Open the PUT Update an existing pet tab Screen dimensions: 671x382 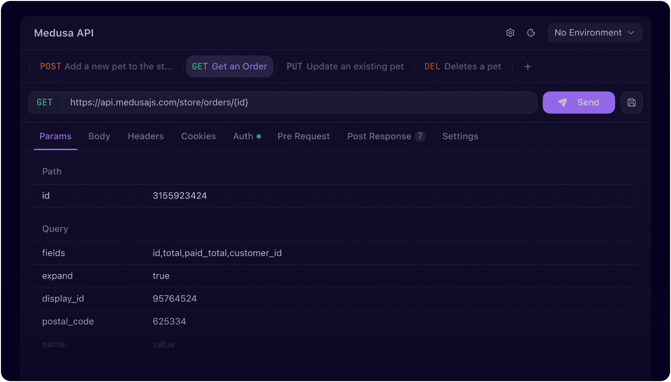pyautogui.click(x=345, y=67)
